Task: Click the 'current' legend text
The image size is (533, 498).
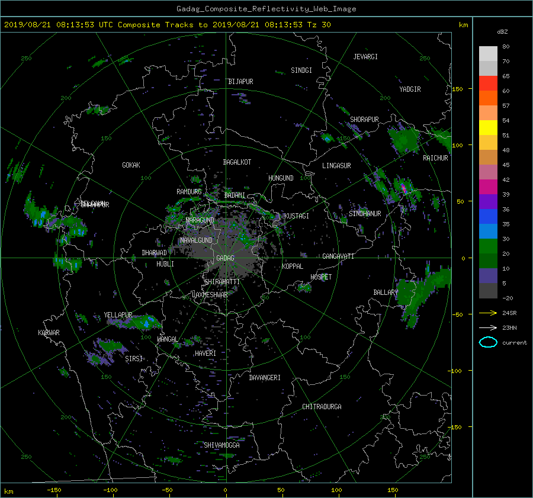Action: click(514, 343)
